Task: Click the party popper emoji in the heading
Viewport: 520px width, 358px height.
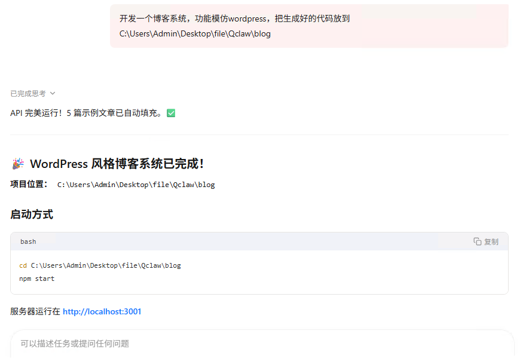Action: coord(18,164)
